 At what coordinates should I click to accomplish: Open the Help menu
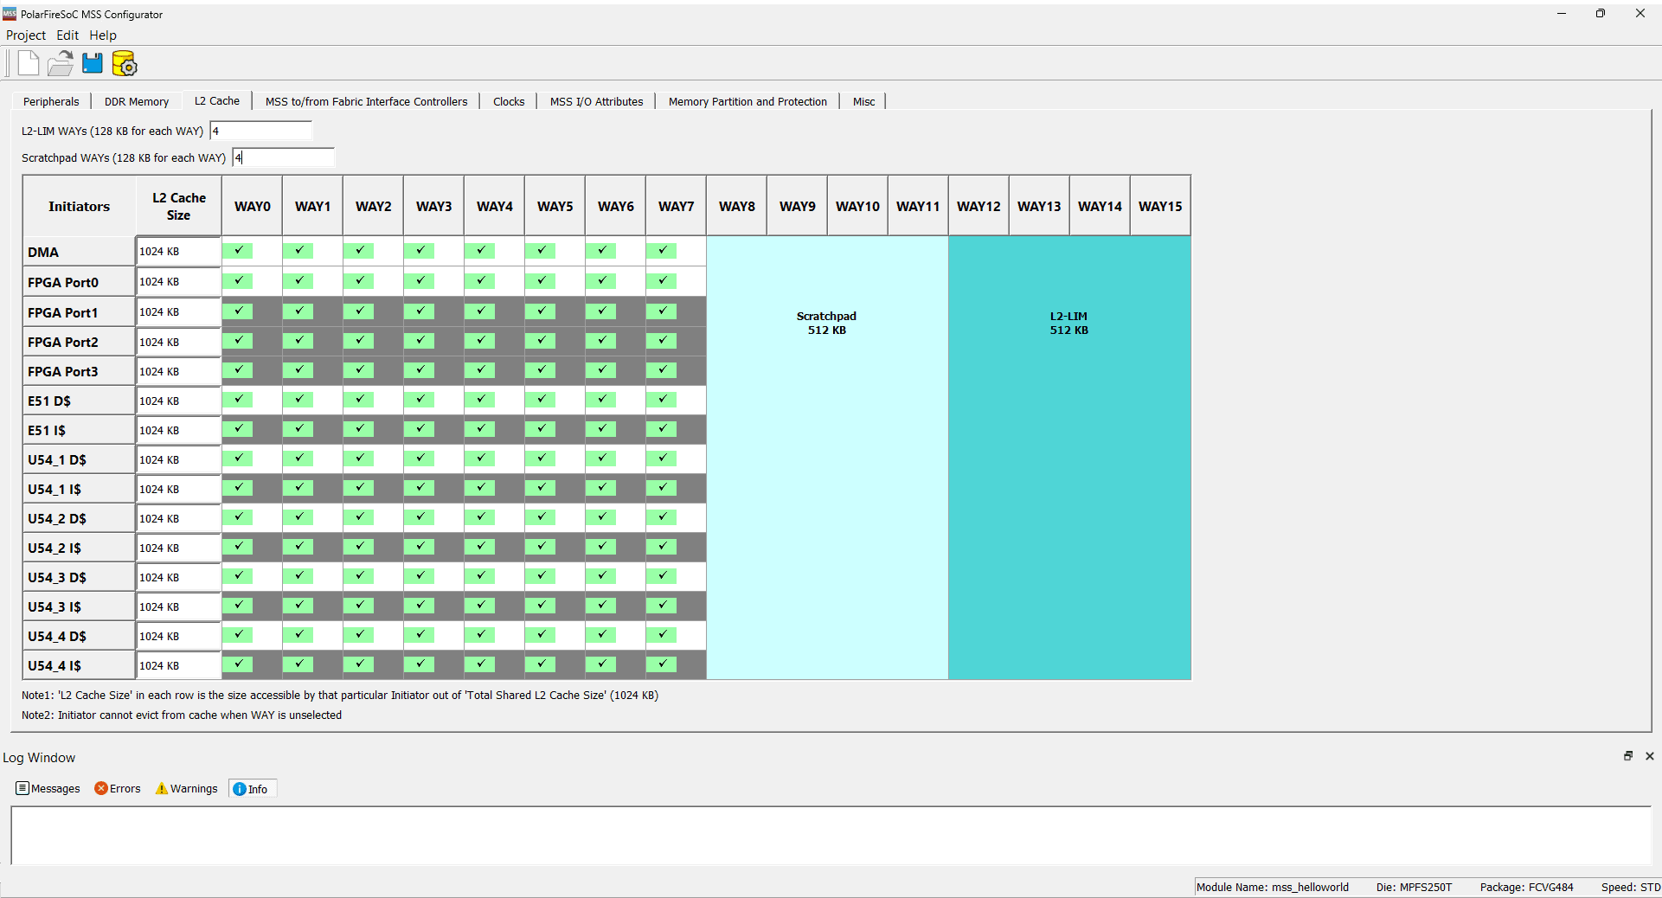(103, 35)
